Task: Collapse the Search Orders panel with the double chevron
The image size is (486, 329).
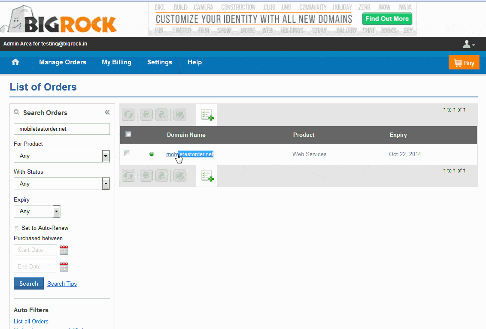Action: [x=107, y=112]
